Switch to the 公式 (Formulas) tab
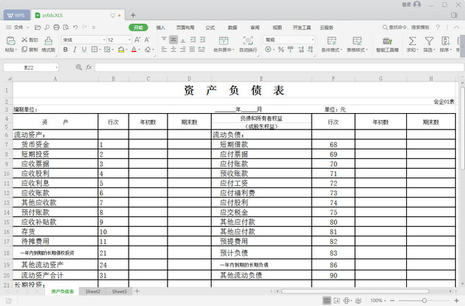465x306 pixels. (210, 28)
